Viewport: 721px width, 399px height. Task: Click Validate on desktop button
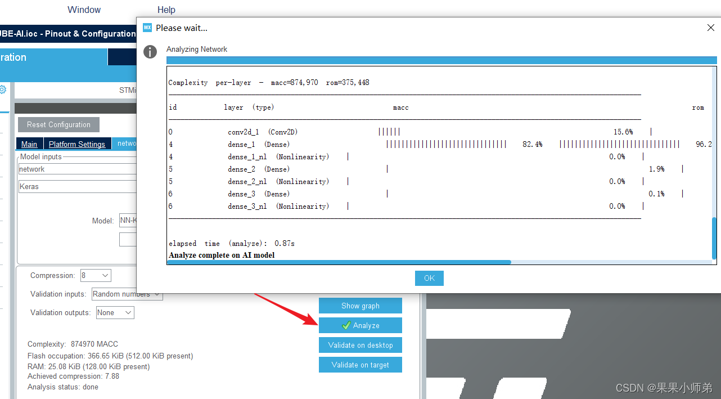360,345
